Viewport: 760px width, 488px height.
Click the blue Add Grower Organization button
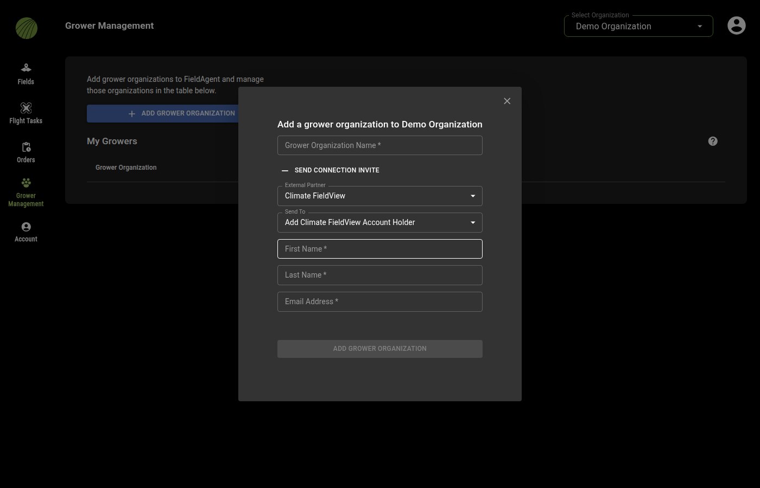[x=163, y=113]
